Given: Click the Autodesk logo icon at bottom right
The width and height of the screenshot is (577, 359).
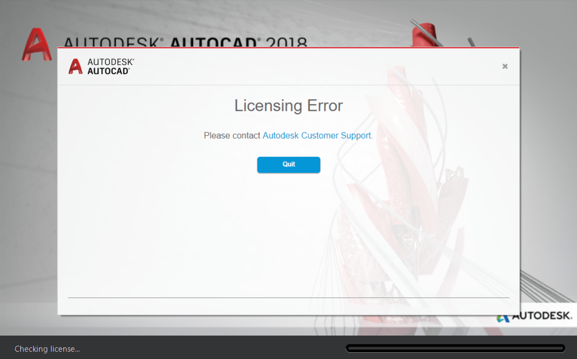Looking at the screenshot, I should click(x=503, y=318).
